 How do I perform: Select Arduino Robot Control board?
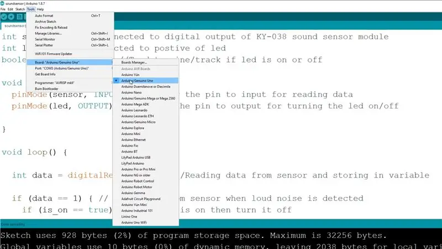pos(145,181)
